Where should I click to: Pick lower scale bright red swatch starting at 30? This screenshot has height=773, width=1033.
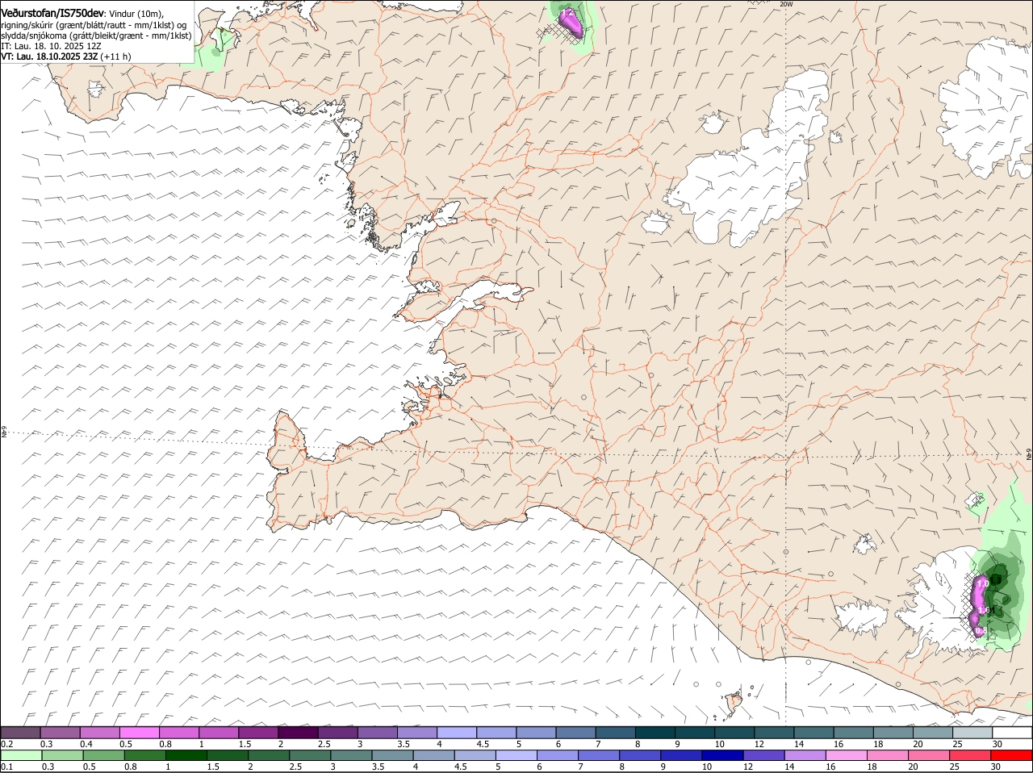pyautogui.click(x=1013, y=755)
